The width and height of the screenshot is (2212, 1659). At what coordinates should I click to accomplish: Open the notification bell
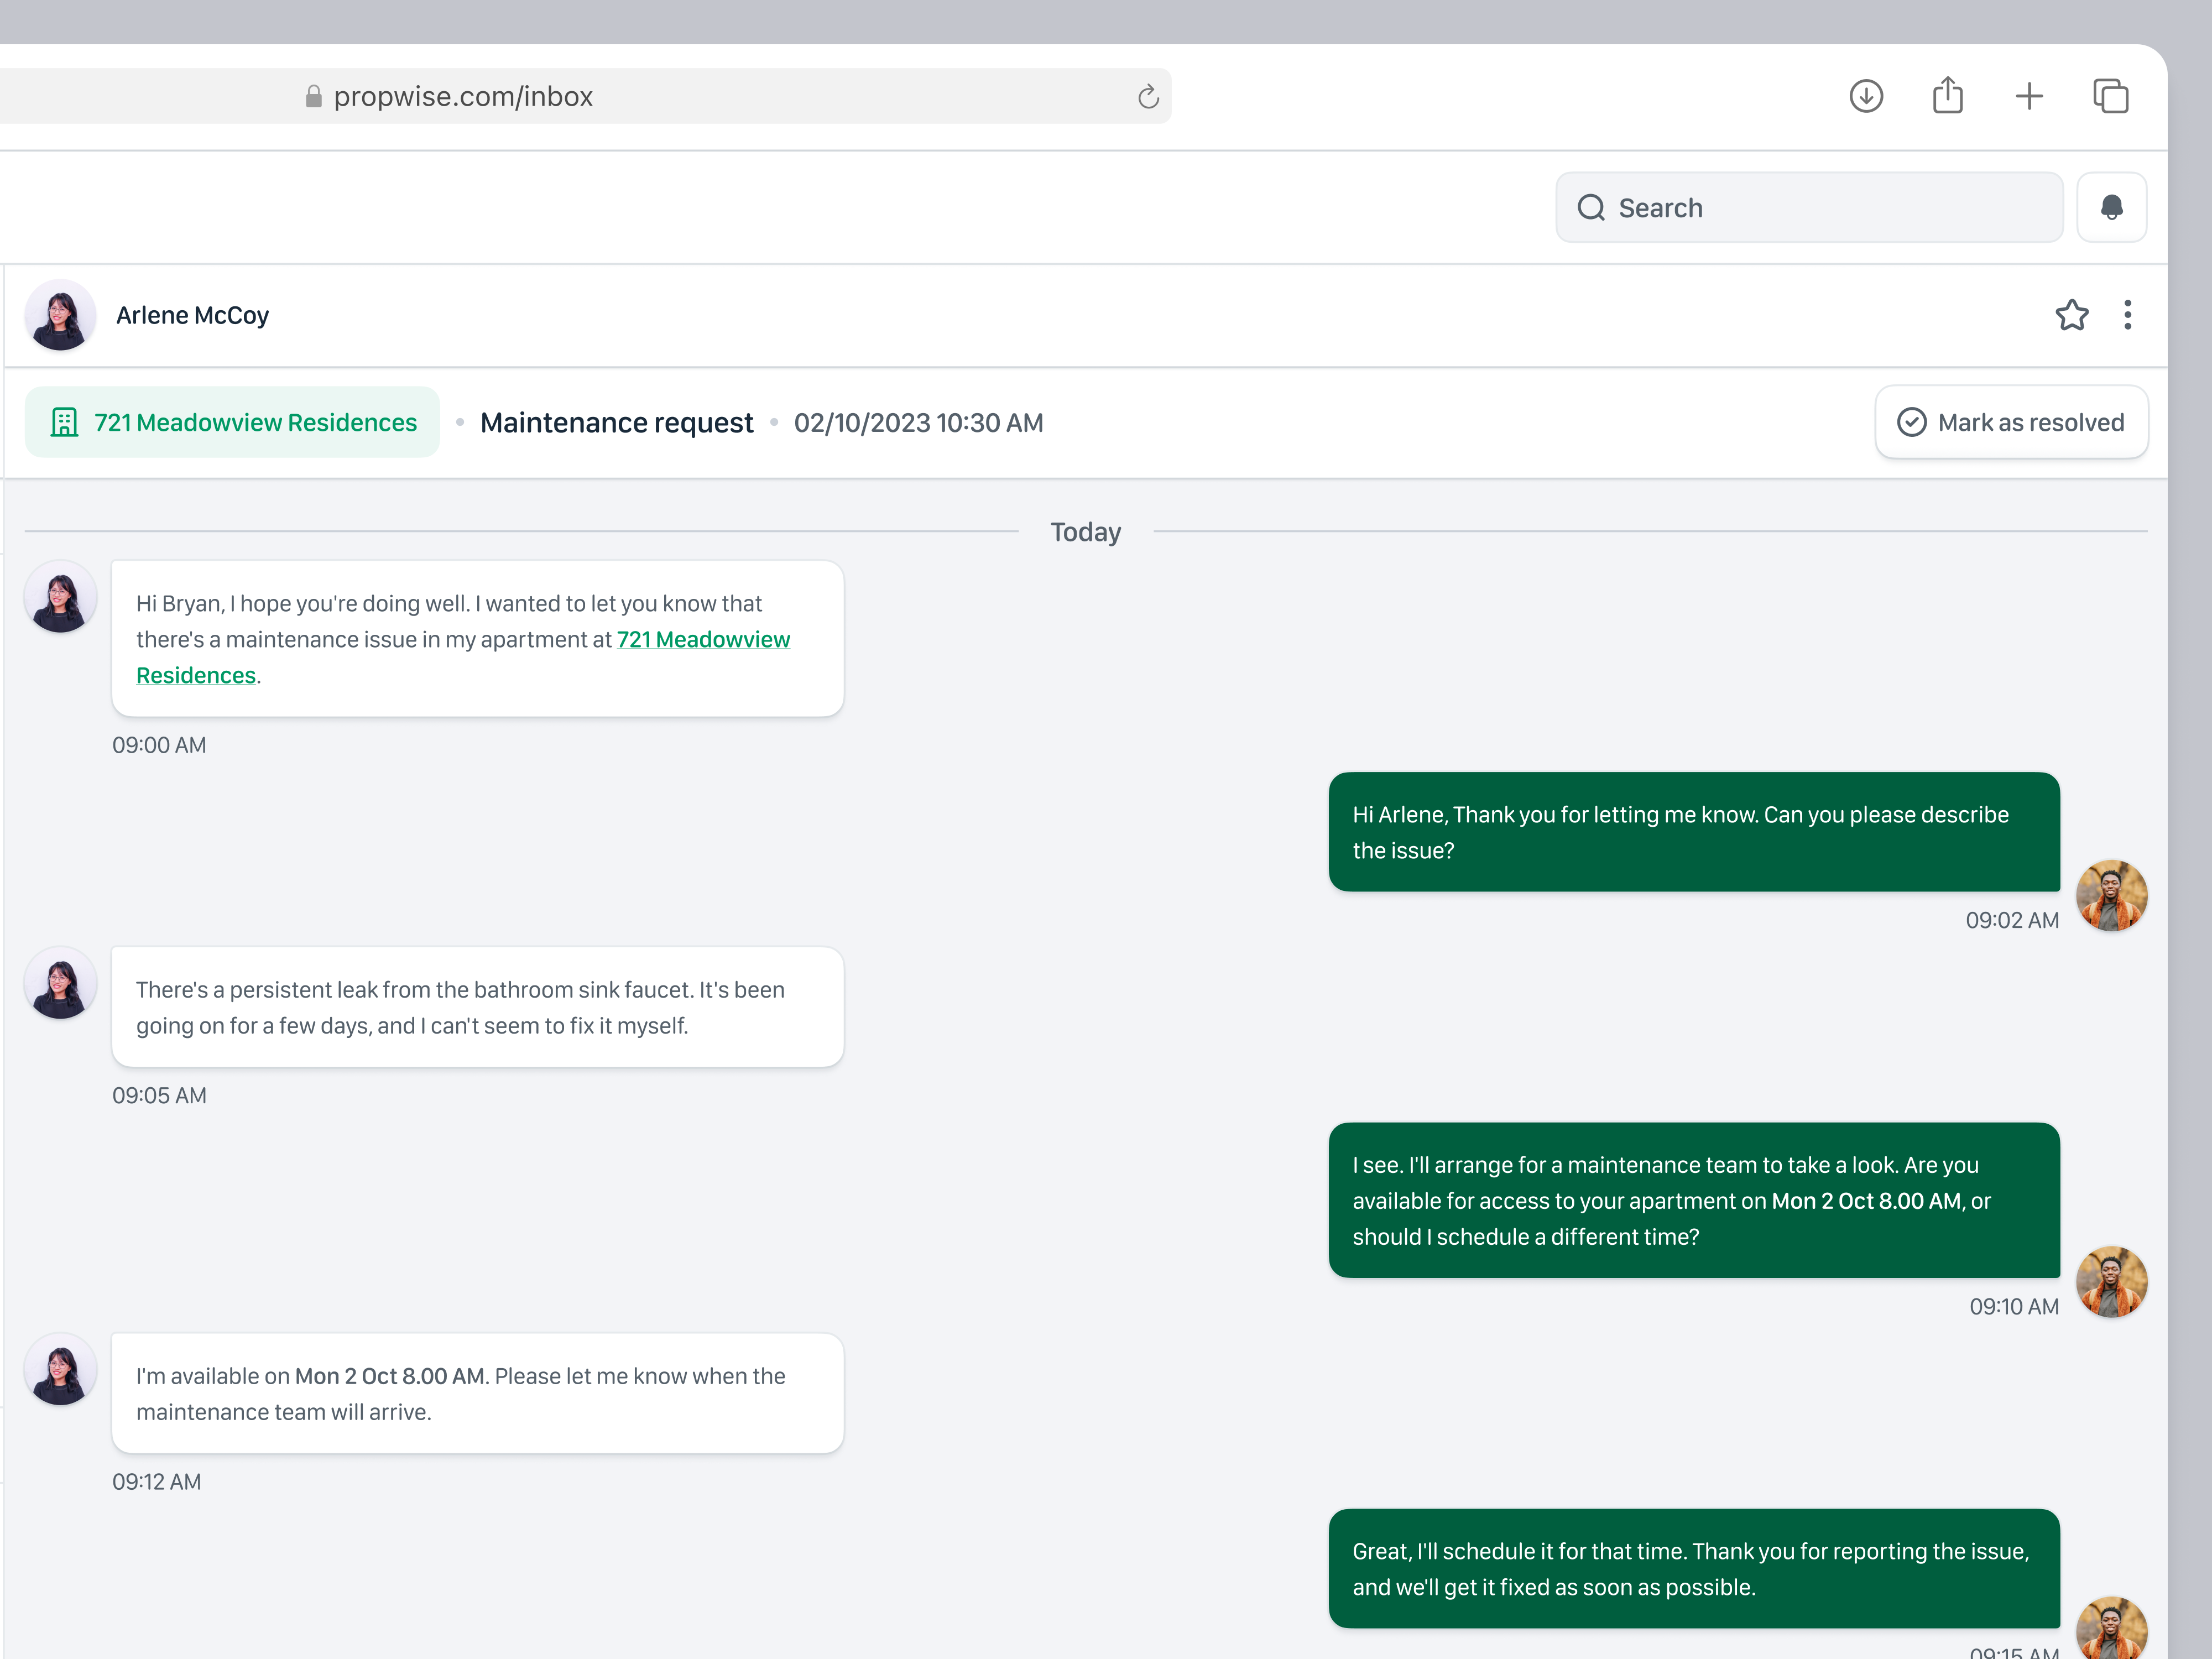coord(2112,207)
